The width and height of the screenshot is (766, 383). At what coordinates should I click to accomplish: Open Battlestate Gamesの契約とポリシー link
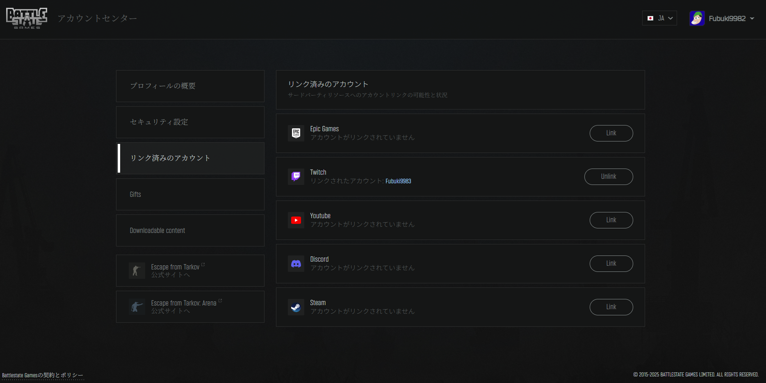pyautogui.click(x=43, y=375)
